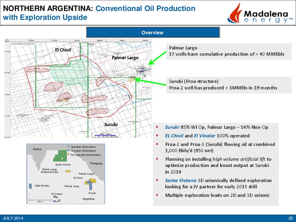Click the 'NORTHERN ARGENTINA:' title text
The image size is (296, 222).
pyautogui.click(x=48, y=9)
